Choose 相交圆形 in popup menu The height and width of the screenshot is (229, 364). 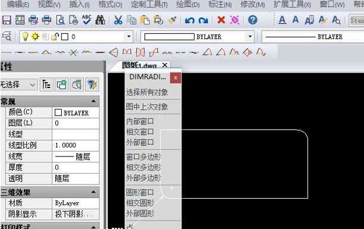(x=140, y=203)
